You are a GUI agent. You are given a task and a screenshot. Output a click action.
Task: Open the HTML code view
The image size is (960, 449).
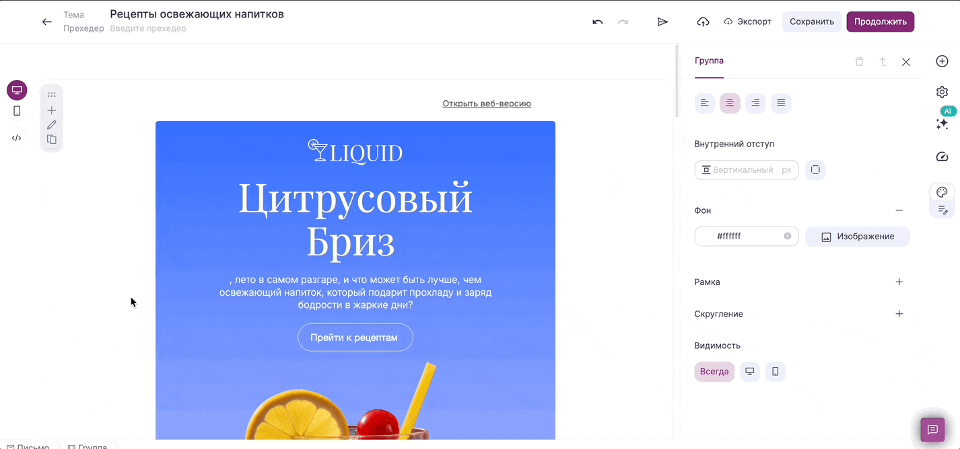click(x=17, y=138)
